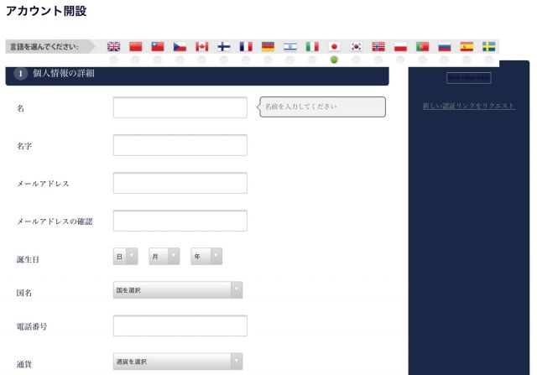The height and width of the screenshot is (375, 537).
Task: Pick the German flag language
Action: (268, 47)
